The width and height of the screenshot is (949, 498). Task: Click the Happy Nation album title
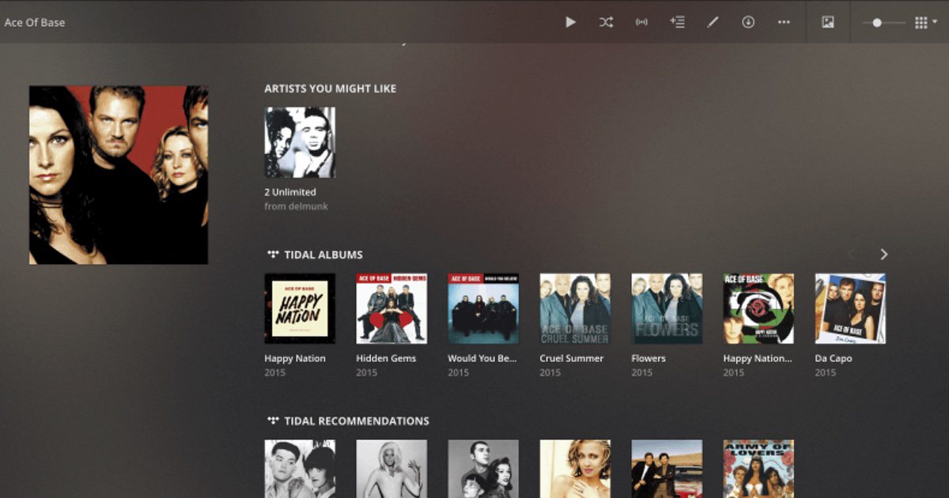[x=295, y=358]
